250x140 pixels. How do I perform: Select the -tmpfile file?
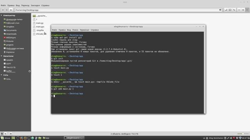(x=38, y=30)
